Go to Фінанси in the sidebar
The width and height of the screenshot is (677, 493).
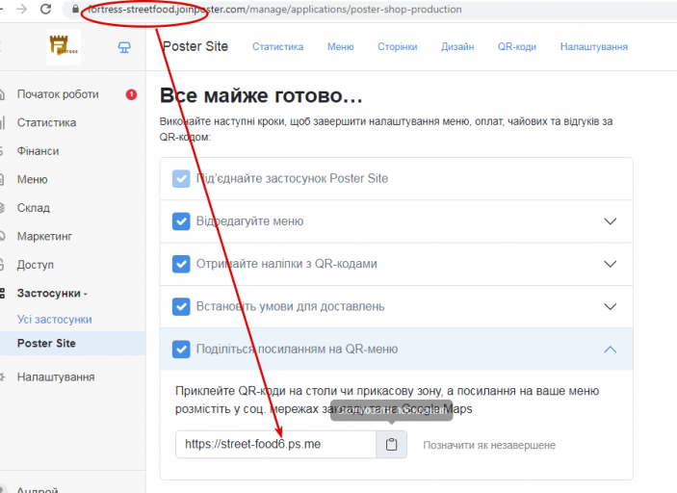click(38, 151)
